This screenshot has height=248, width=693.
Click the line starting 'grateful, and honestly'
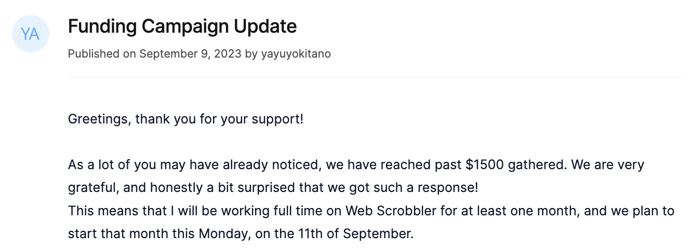[x=273, y=188]
